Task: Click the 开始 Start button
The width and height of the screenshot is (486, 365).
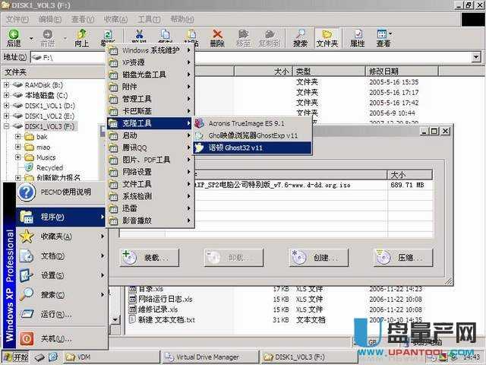Action: (x=16, y=357)
